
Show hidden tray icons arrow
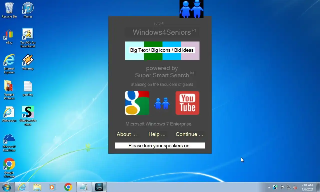[x=269, y=187]
